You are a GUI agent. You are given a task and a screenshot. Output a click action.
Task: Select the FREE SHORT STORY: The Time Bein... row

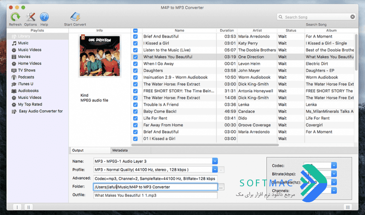point(243,91)
